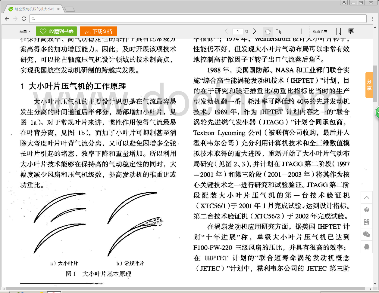
Task: Click the conventional blade diagram above b) 常规叶片
Action: [135, 224]
